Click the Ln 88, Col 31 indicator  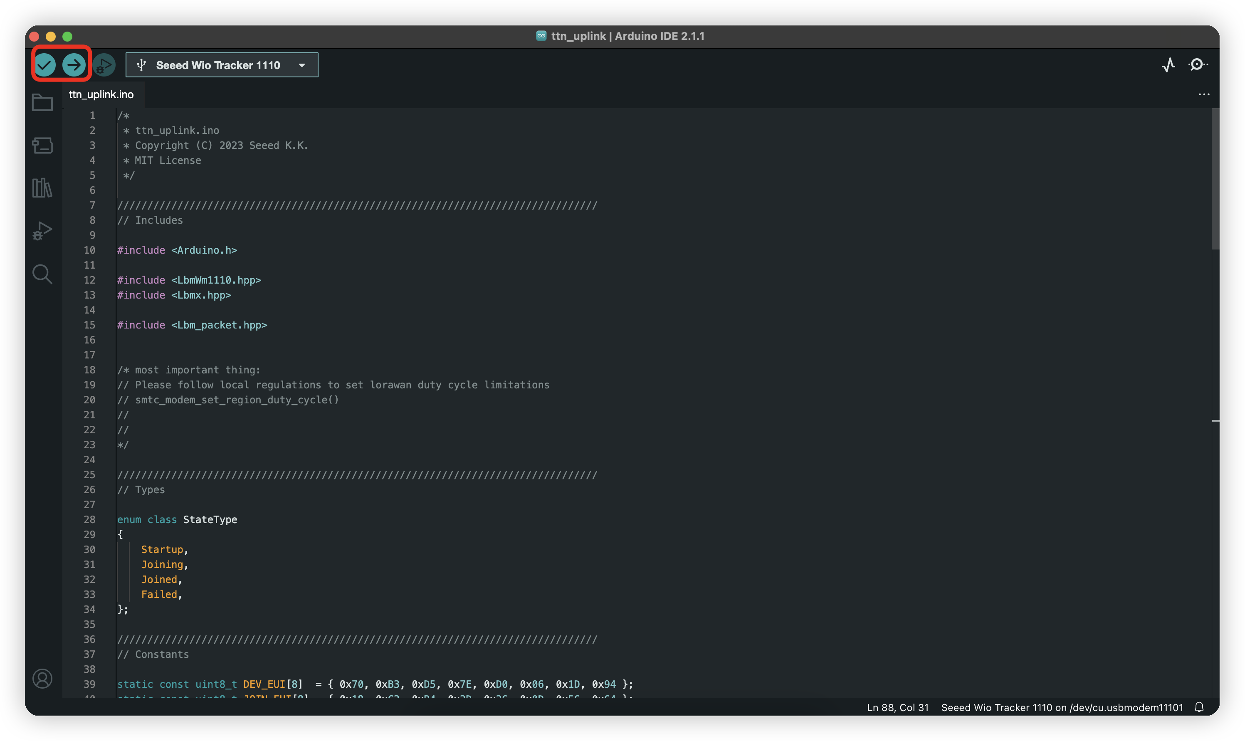[x=897, y=708]
